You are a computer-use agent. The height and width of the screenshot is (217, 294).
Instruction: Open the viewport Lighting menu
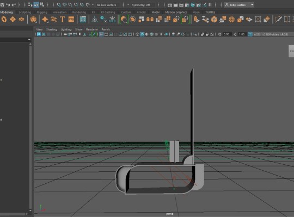66,29
